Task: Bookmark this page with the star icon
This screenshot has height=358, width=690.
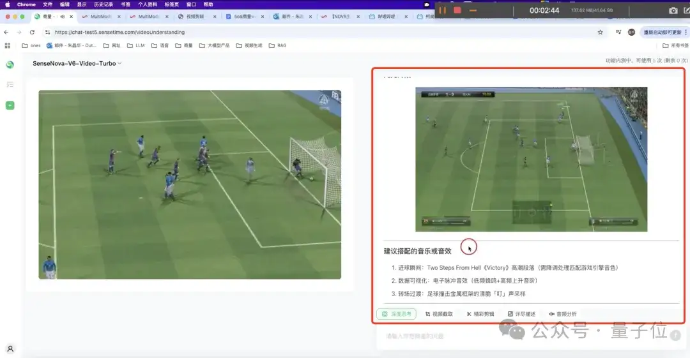Action: point(600,32)
